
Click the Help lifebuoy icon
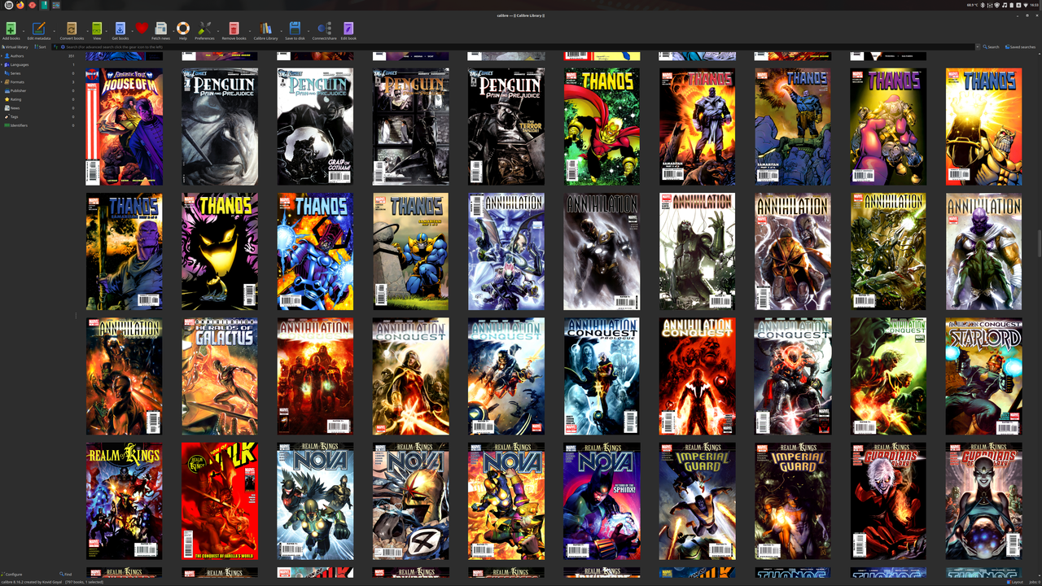click(183, 28)
